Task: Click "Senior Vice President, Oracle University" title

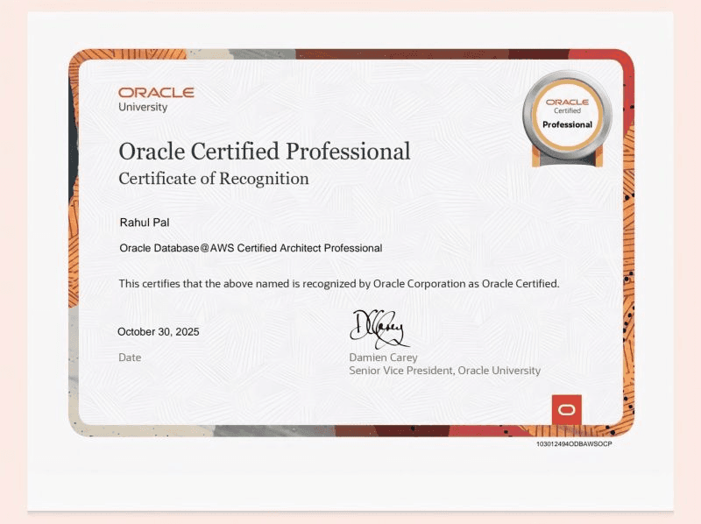Action: click(x=445, y=371)
